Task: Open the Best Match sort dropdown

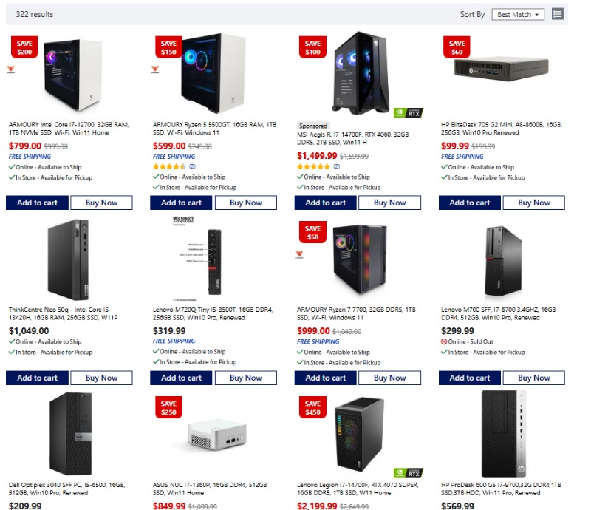Action: point(518,14)
